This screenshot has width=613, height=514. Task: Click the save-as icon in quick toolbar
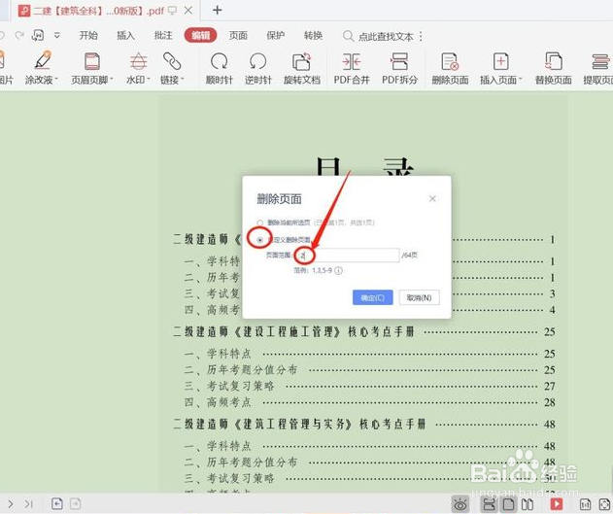[38, 35]
